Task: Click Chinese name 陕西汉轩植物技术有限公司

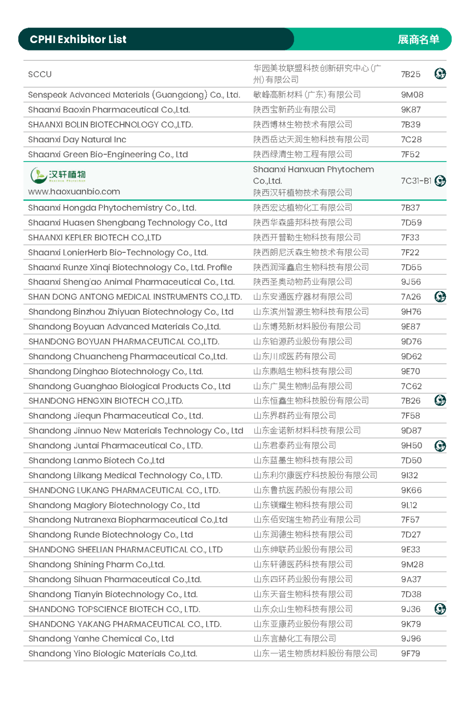Action: click(x=302, y=192)
